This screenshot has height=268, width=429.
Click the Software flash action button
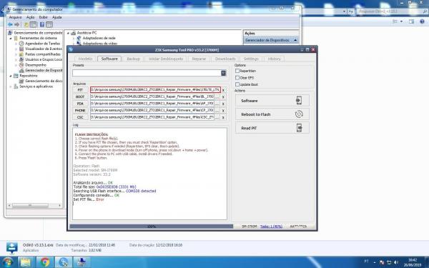(x=272, y=101)
